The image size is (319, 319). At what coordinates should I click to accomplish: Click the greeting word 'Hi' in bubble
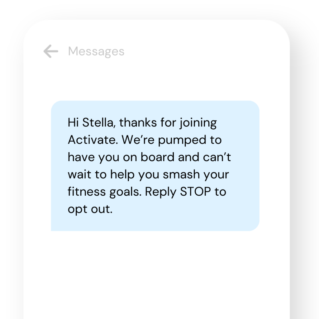tap(73, 122)
